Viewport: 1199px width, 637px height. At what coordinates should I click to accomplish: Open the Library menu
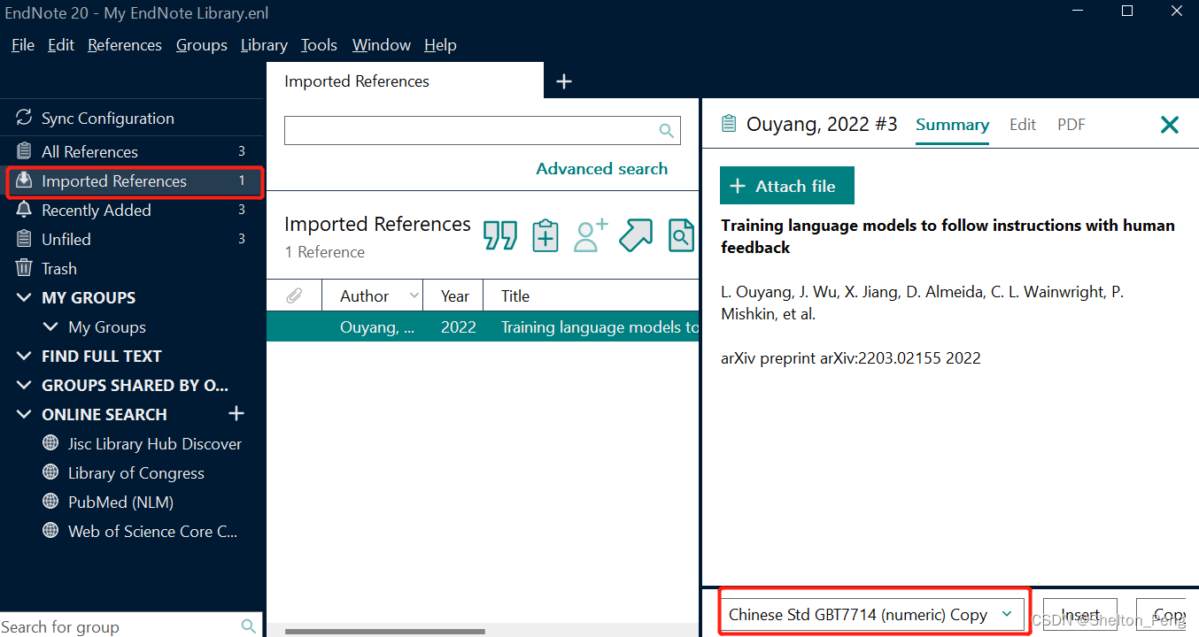(x=264, y=45)
